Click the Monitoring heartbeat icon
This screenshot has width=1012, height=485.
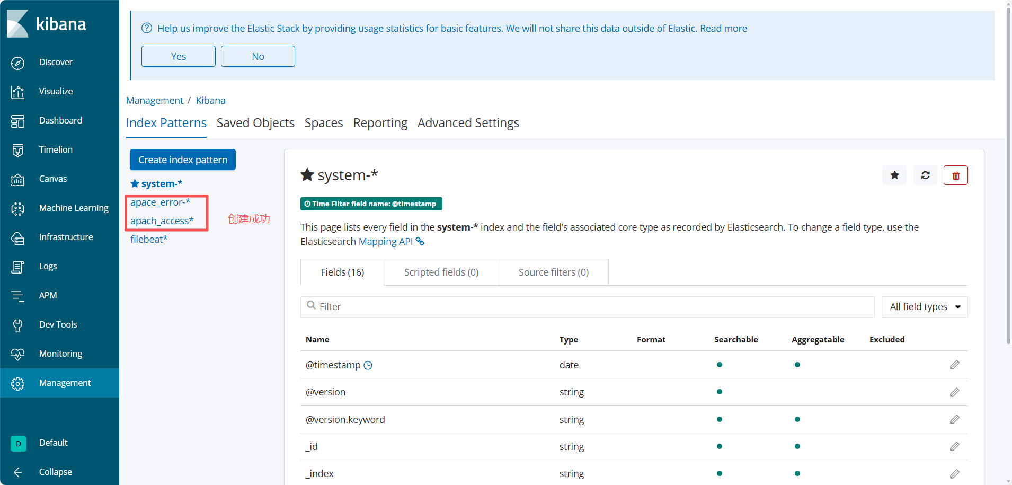click(x=17, y=354)
